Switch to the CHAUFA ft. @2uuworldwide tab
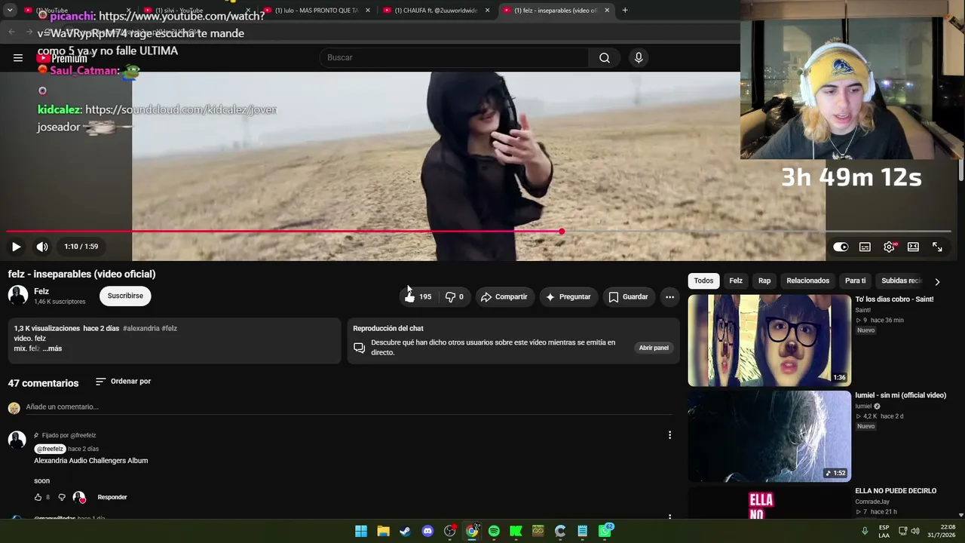The width and height of the screenshot is (965, 543). (437, 11)
